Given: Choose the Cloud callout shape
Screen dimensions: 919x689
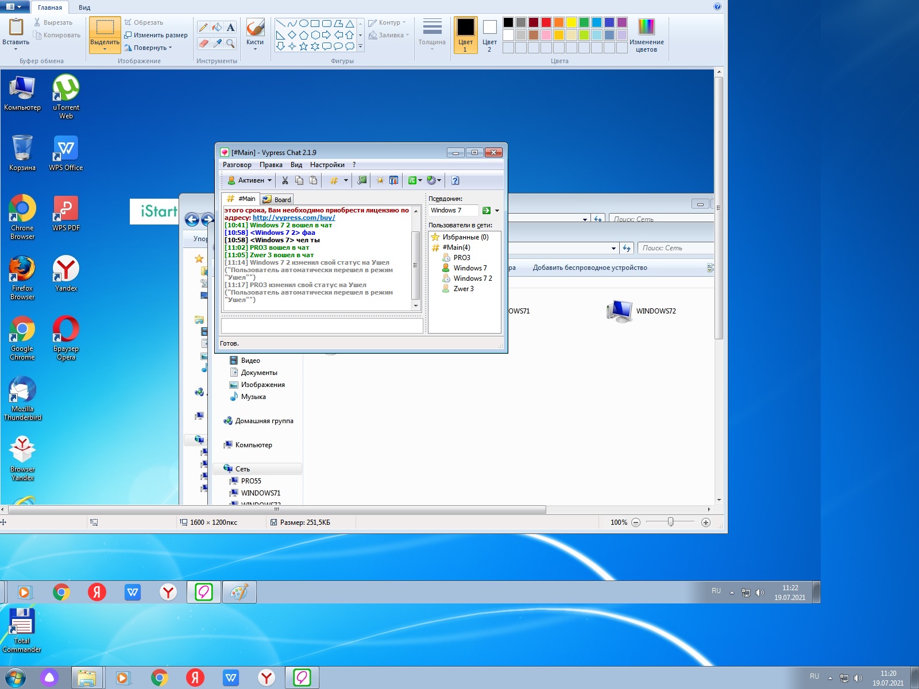Looking at the screenshot, I should (350, 46).
